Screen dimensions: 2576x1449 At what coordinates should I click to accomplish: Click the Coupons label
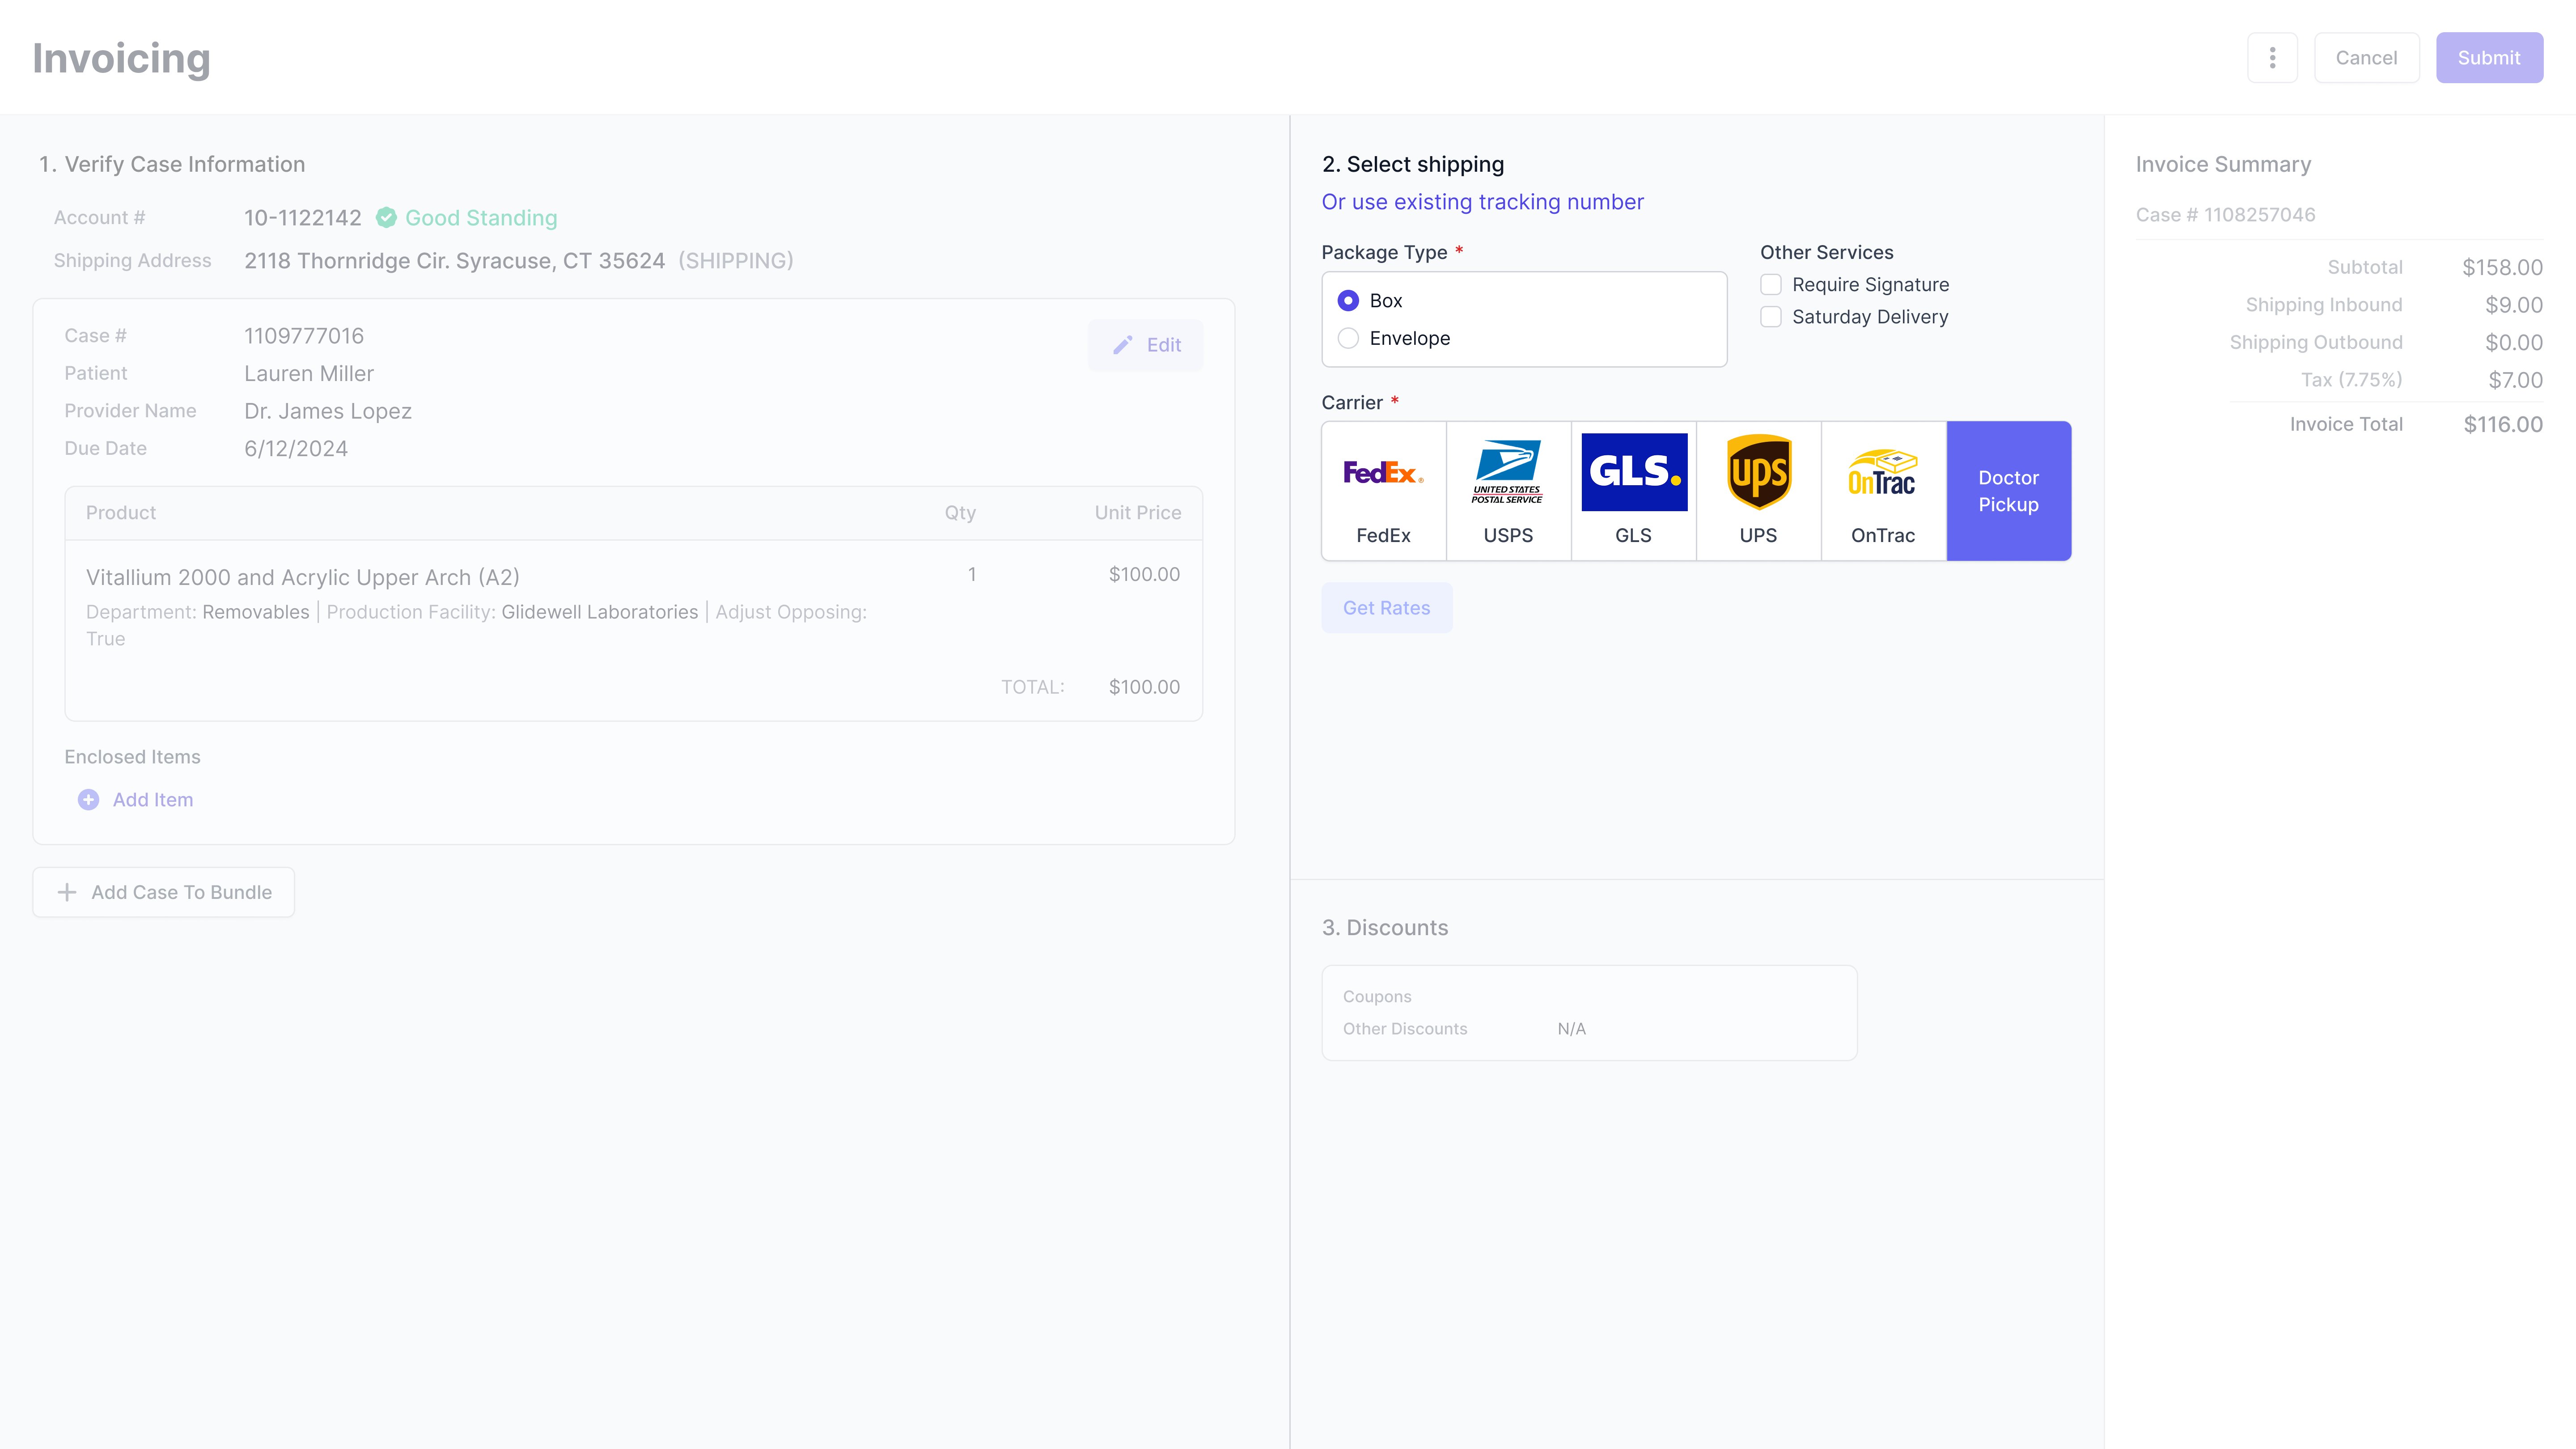point(1377,997)
